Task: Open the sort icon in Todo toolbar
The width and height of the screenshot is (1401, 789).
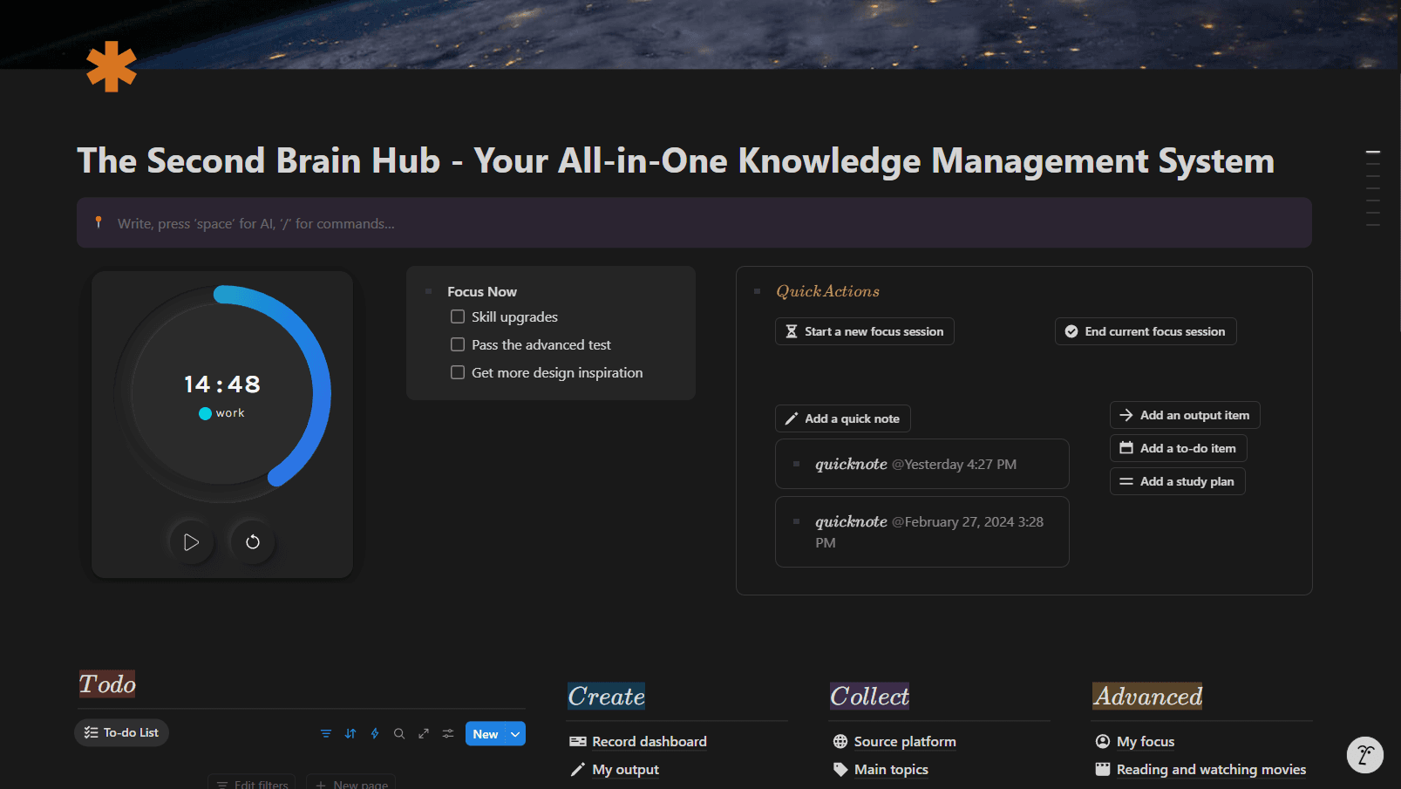Action: click(x=350, y=734)
